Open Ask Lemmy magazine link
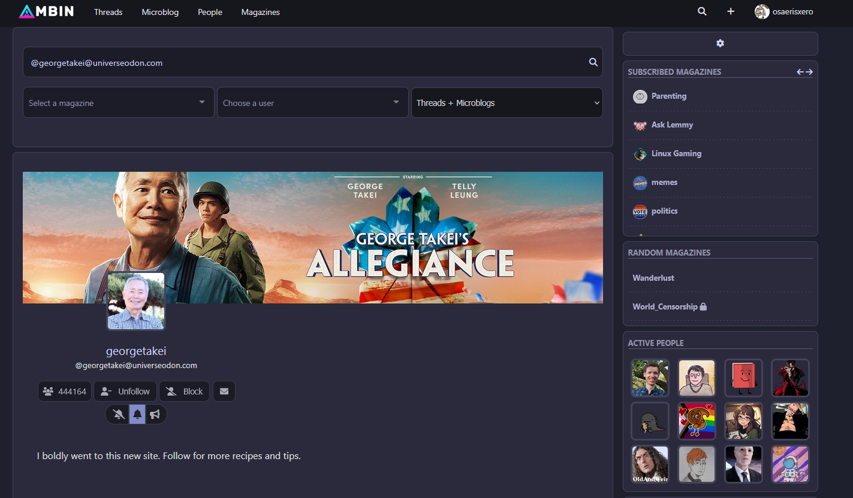The height and width of the screenshot is (498, 853). [672, 124]
